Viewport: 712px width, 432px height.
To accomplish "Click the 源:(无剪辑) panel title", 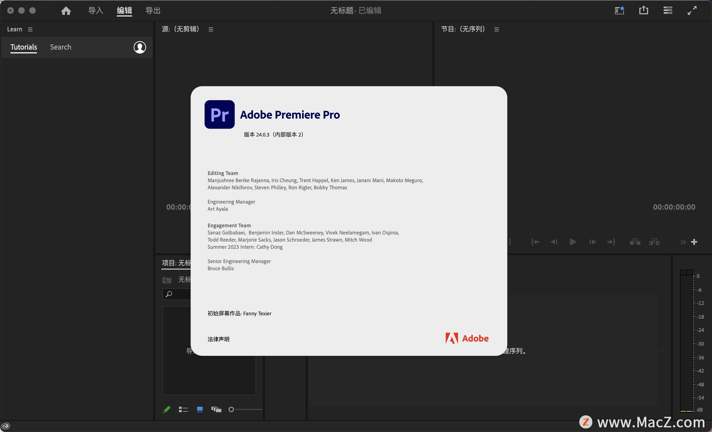I will pos(181,29).
